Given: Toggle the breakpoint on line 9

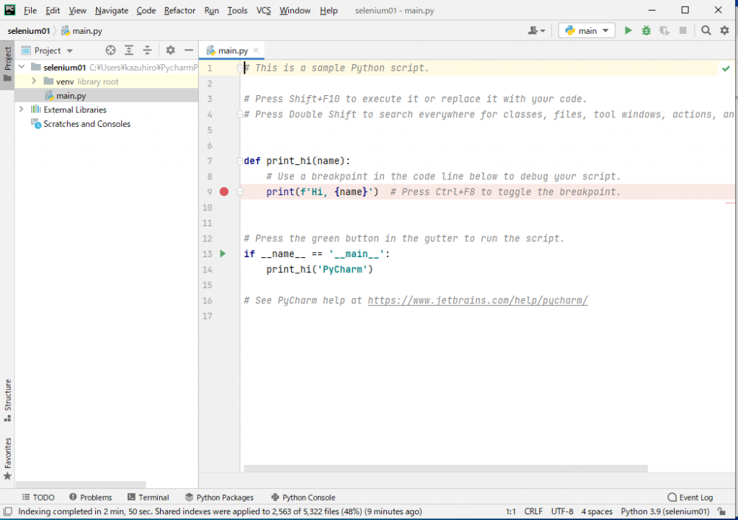Looking at the screenshot, I should [x=224, y=192].
